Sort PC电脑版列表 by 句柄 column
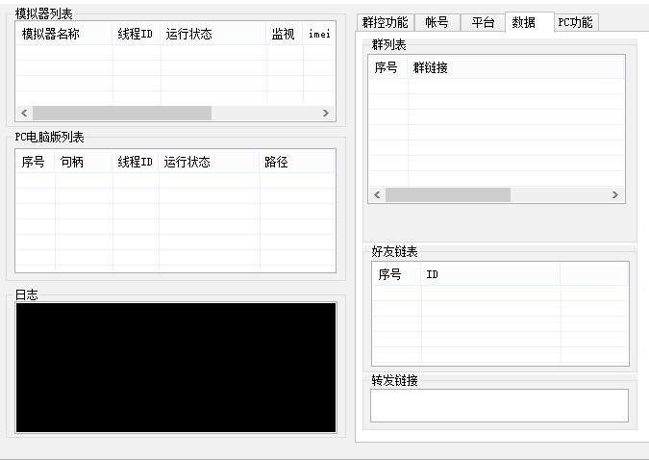 [x=83, y=162]
